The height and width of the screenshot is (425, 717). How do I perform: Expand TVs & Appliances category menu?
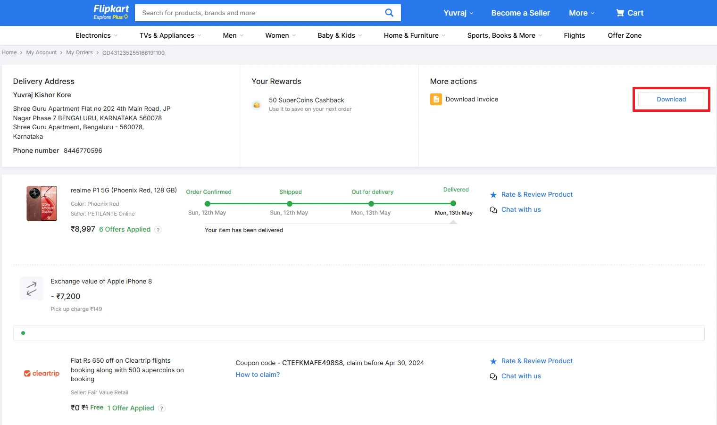(170, 35)
